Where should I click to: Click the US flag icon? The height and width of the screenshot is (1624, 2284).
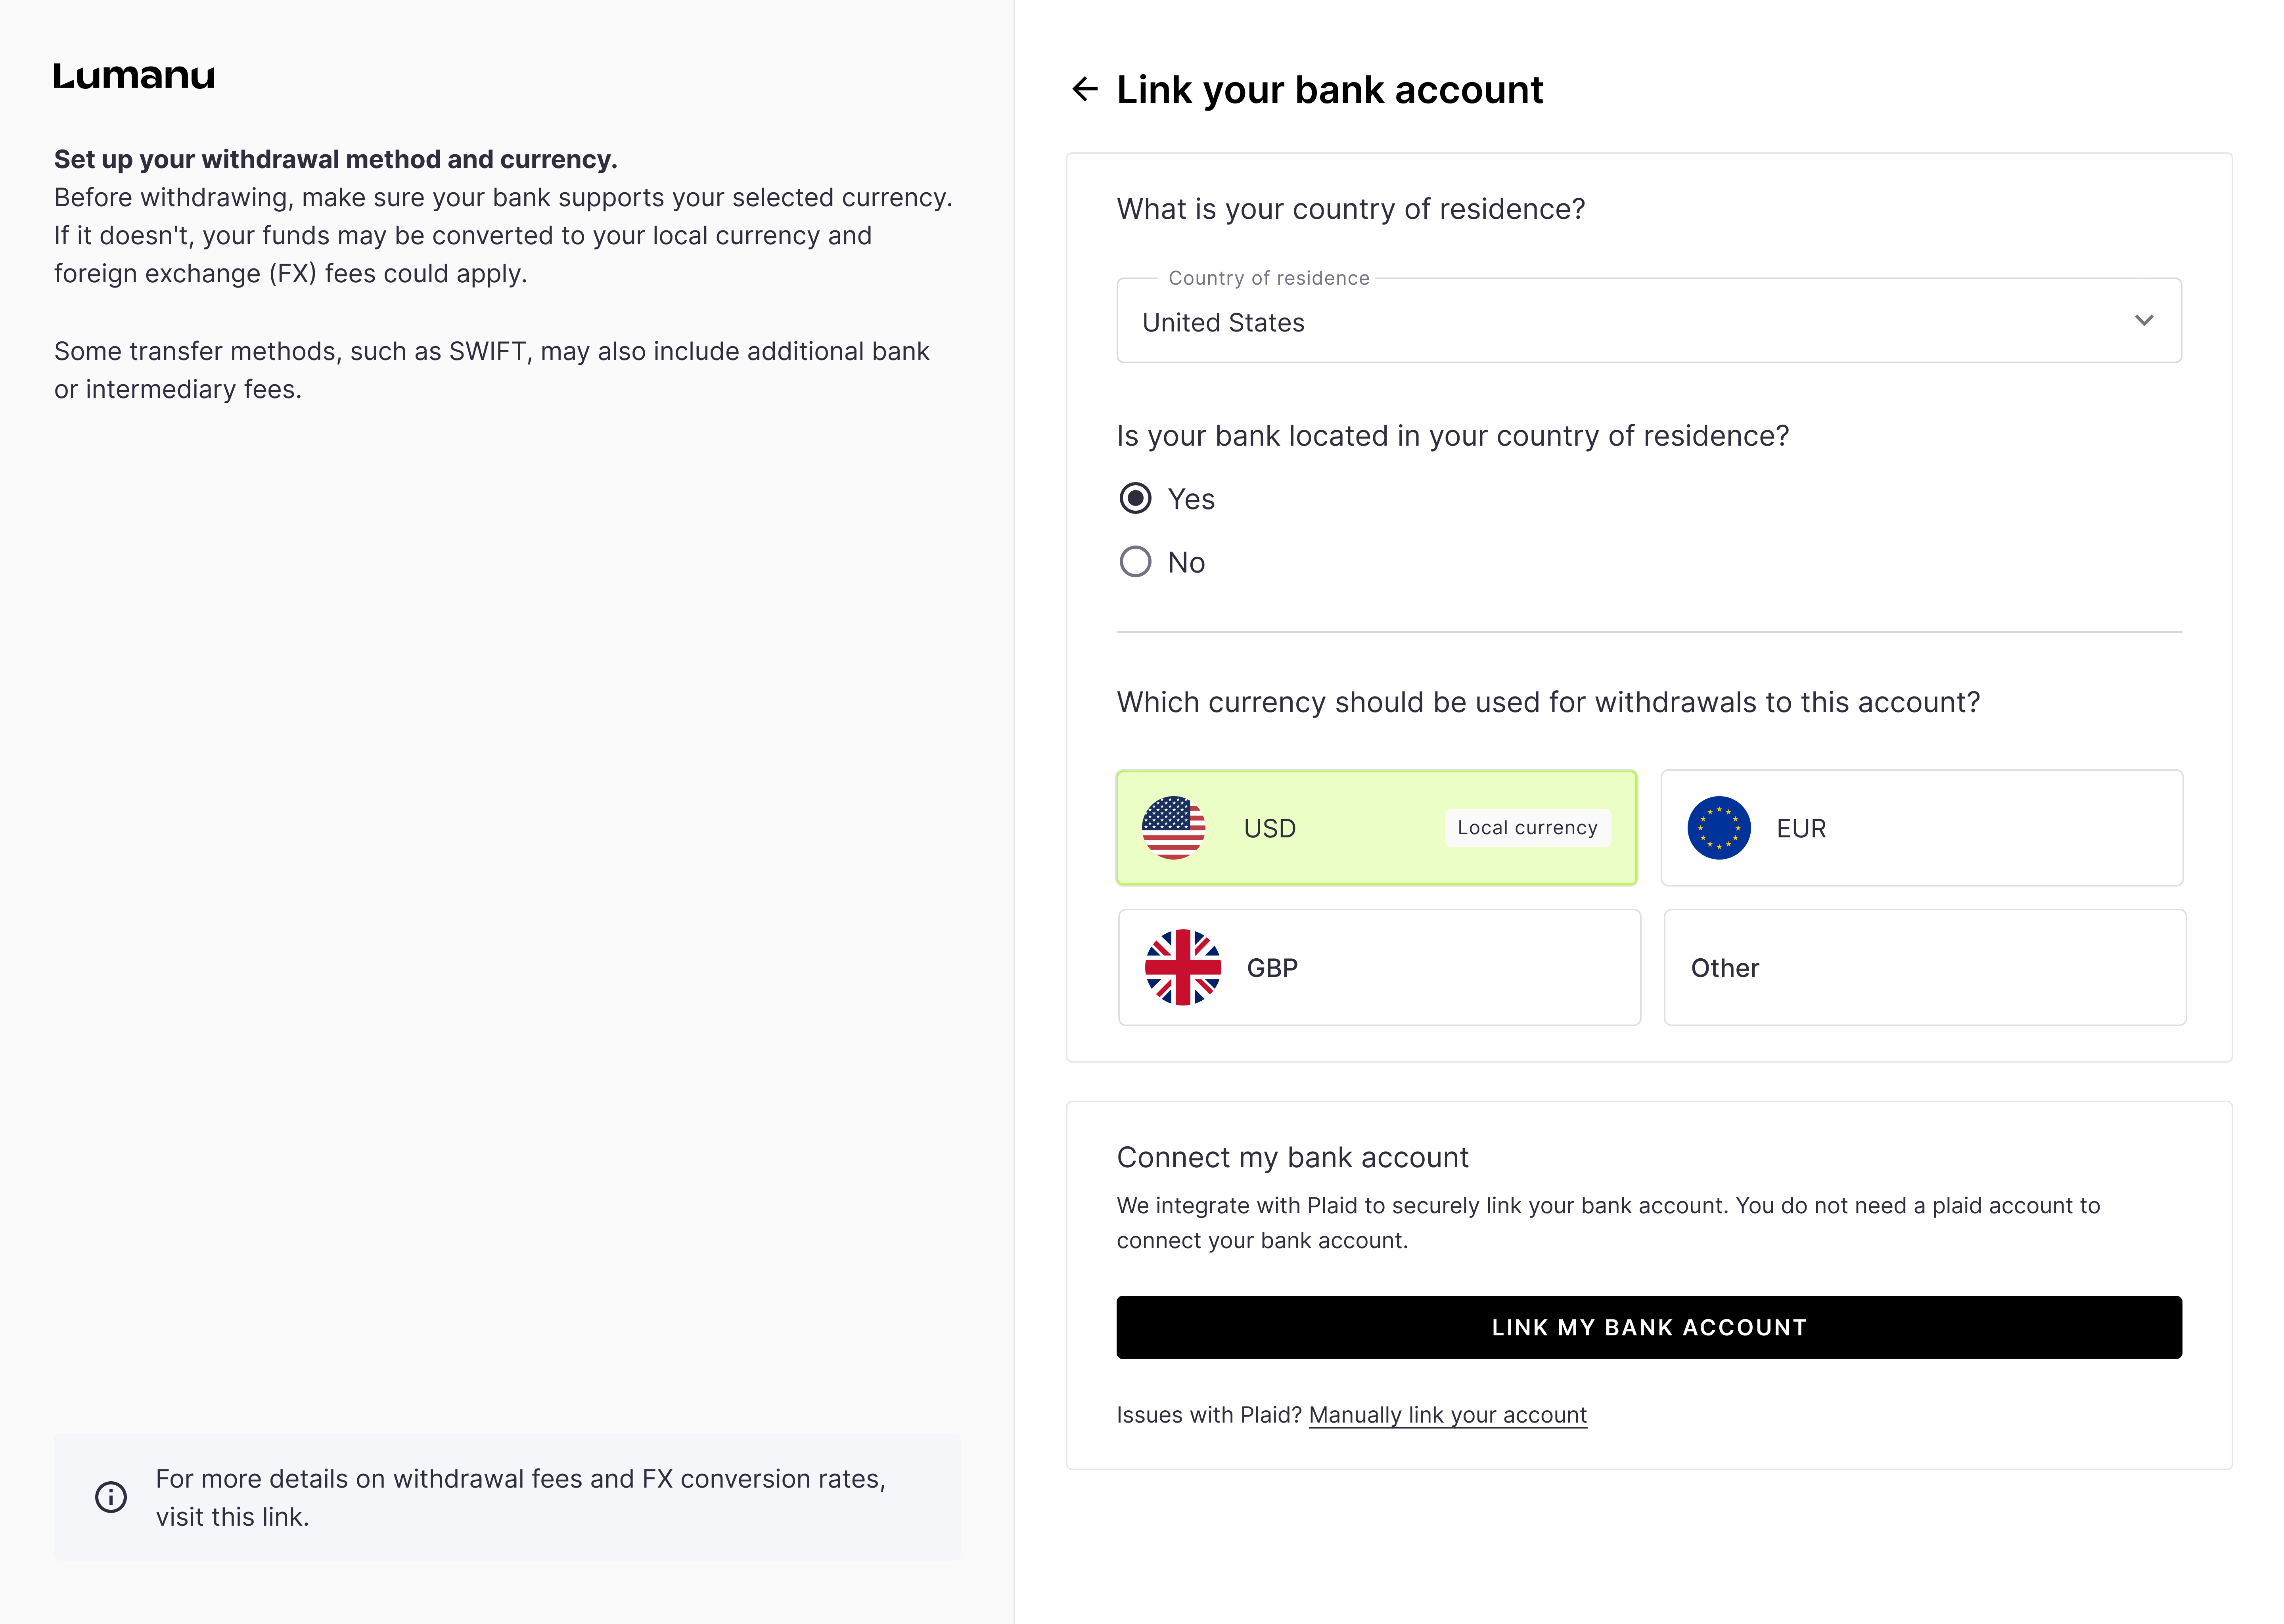coord(1173,828)
